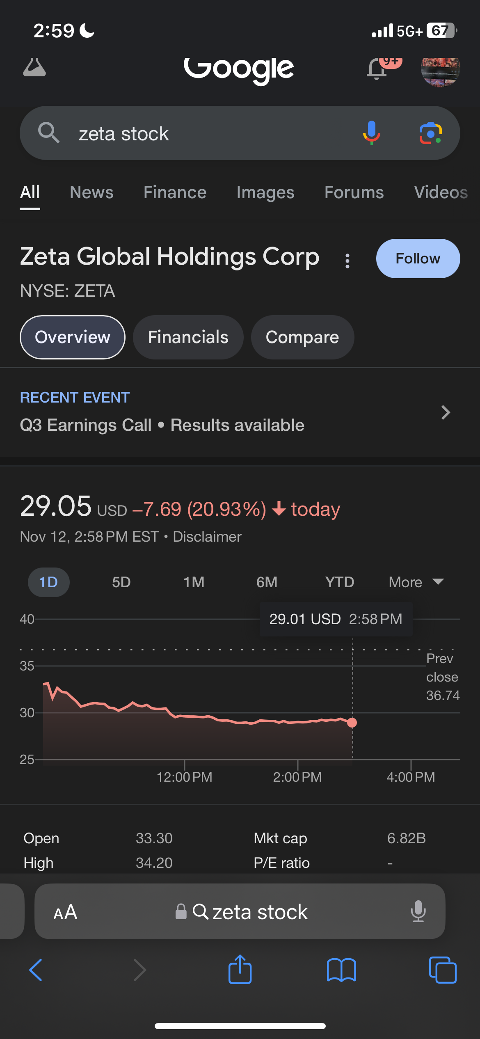Open 'Q3 Earnings Call • Results available'
Screen dimensions: 480x1039
162,425
